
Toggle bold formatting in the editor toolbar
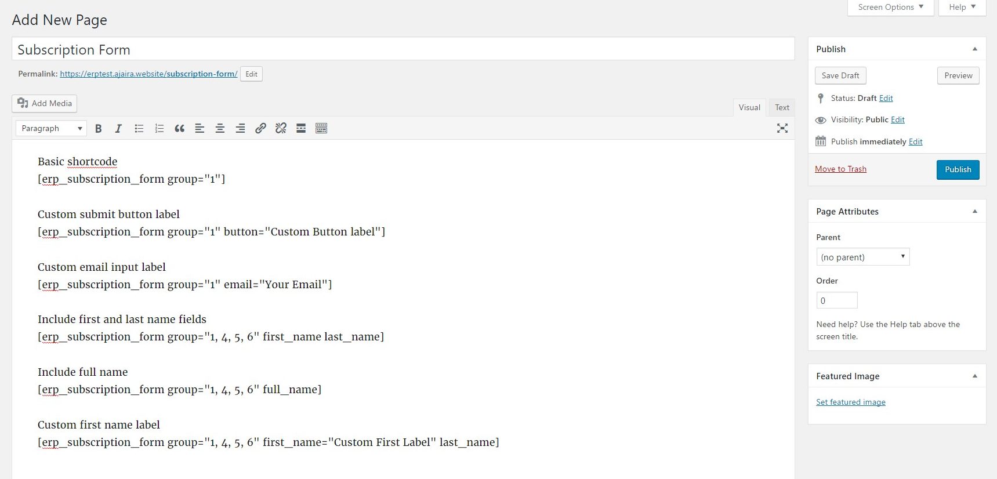(x=99, y=129)
